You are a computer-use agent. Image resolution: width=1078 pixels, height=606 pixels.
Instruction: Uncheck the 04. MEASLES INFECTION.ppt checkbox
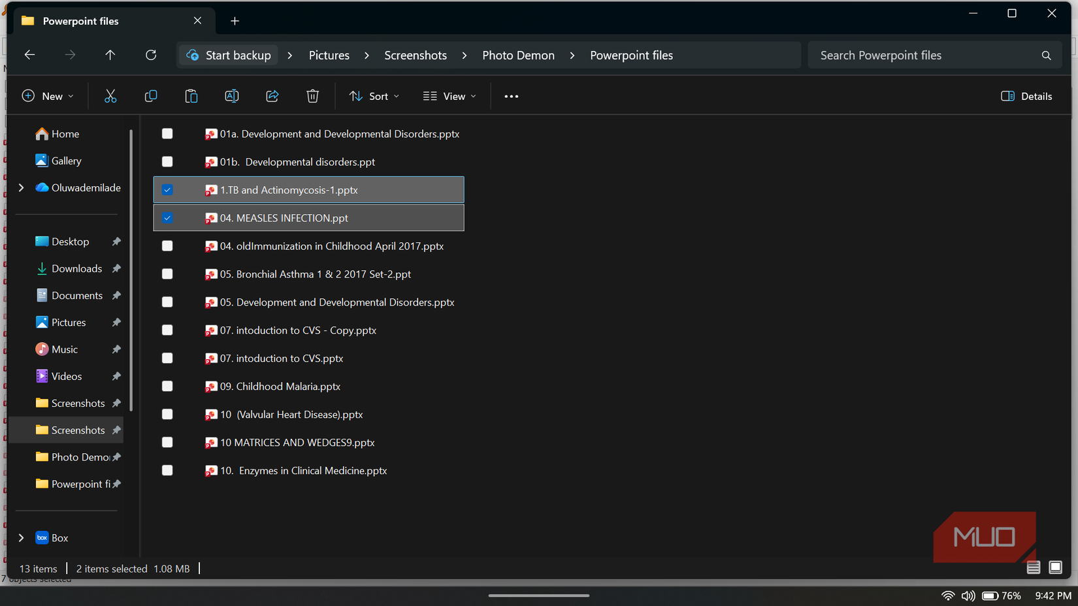tap(167, 218)
